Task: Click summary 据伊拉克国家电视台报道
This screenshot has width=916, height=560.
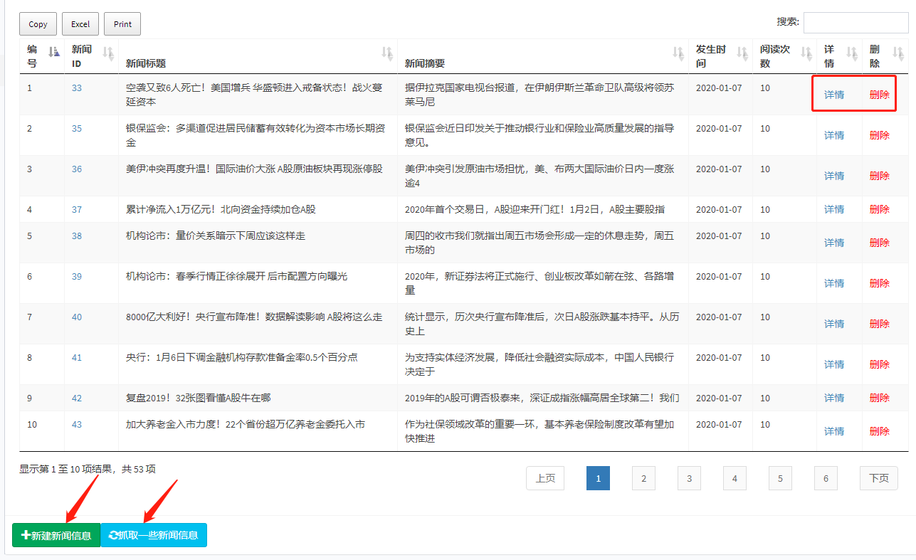Action: (539, 95)
